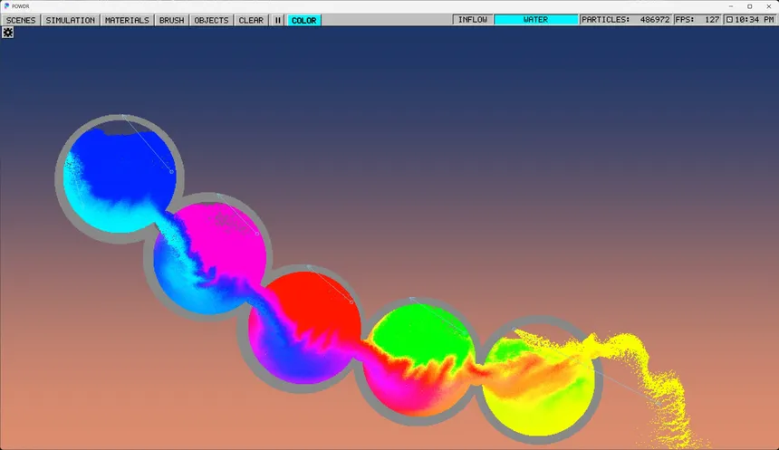Click inside the green circle

pos(422,330)
